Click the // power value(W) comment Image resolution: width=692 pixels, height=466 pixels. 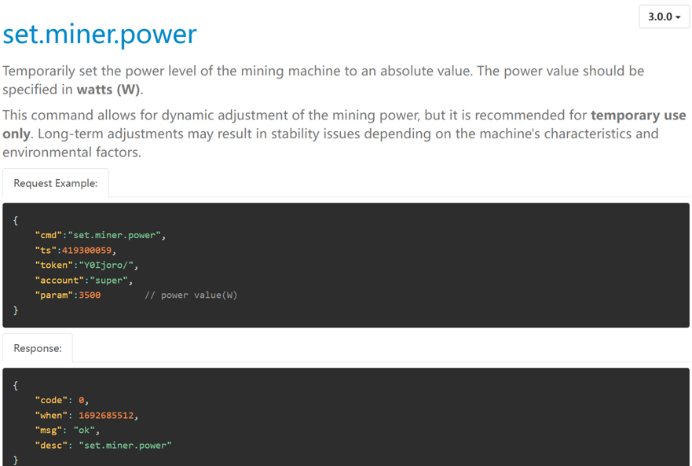191,295
